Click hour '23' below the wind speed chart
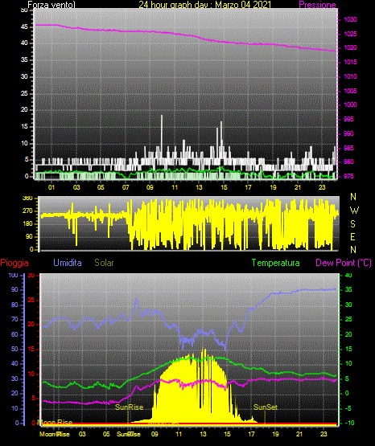375x446 pixels. [322, 187]
